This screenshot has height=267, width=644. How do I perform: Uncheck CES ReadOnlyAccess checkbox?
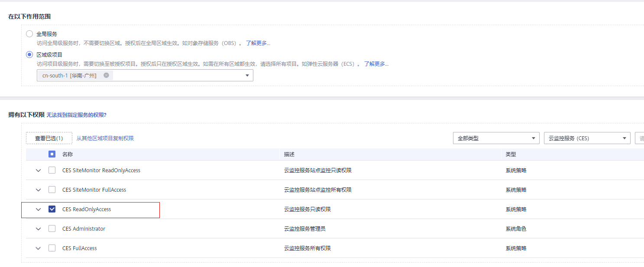[52, 209]
